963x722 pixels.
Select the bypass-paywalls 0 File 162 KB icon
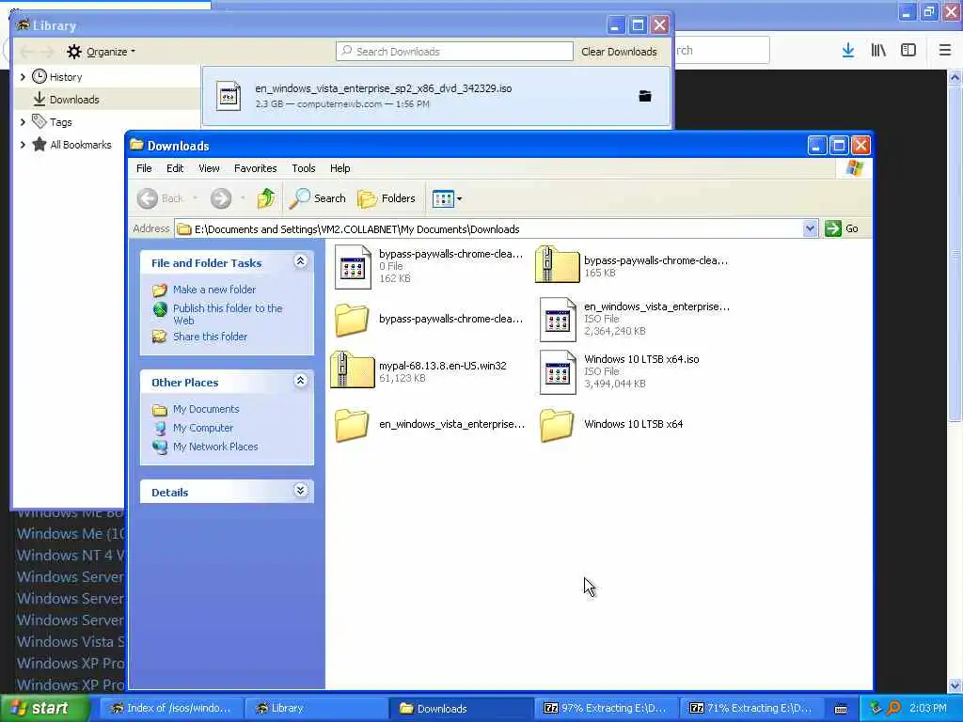click(353, 267)
